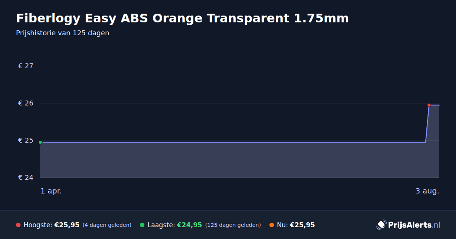Click the orange Nu legend dot

click(x=272, y=225)
